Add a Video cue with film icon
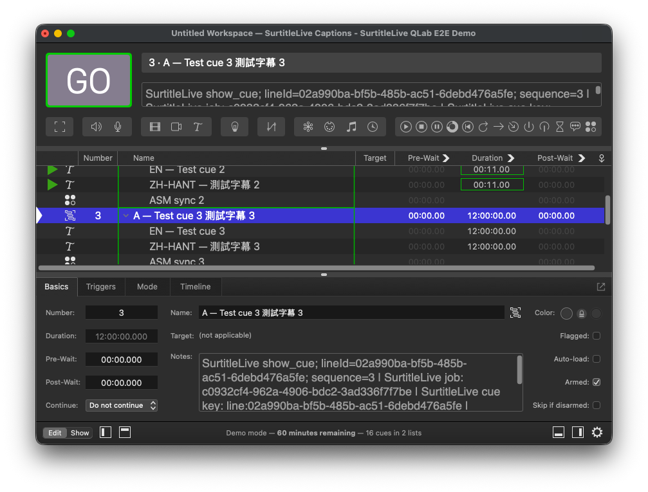 [x=155, y=127]
